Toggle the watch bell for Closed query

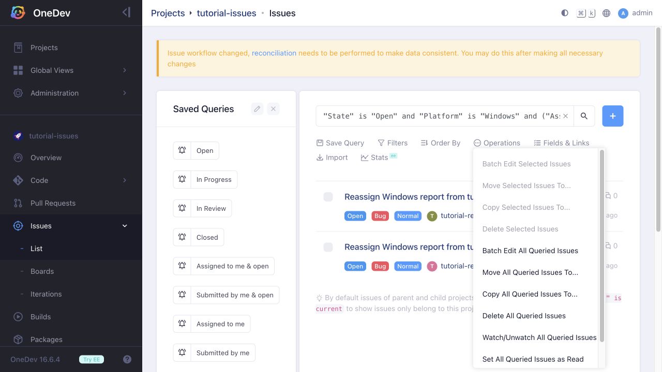tap(182, 237)
